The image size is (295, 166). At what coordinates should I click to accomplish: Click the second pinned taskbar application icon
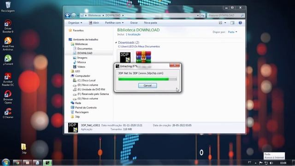(x=28, y=163)
